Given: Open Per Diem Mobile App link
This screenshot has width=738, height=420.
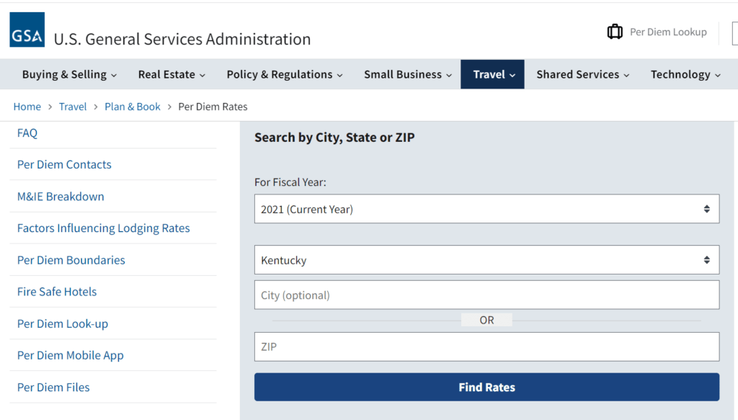Looking at the screenshot, I should pos(71,355).
